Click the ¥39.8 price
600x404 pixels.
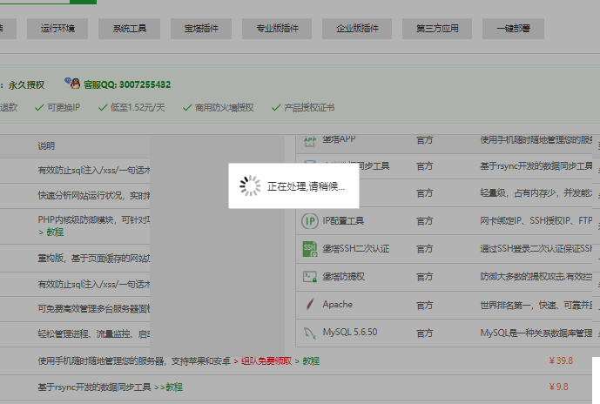click(561, 360)
